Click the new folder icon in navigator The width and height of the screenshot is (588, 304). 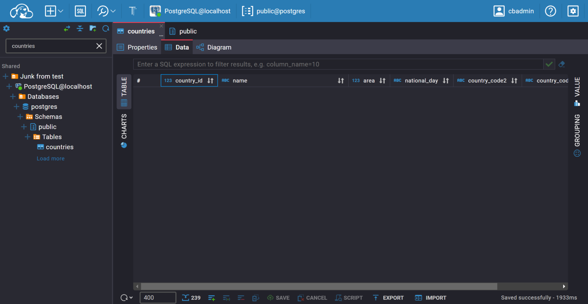93,28
